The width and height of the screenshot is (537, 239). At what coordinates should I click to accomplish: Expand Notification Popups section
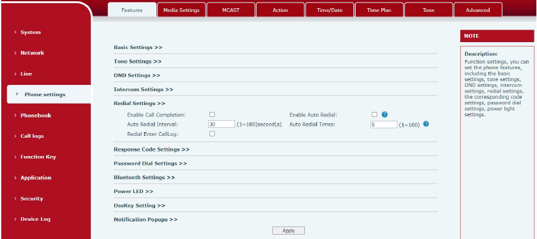coord(145,220)
